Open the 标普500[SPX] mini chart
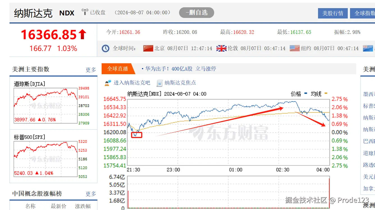Viewport: 375px width, 210px height. 45,159
